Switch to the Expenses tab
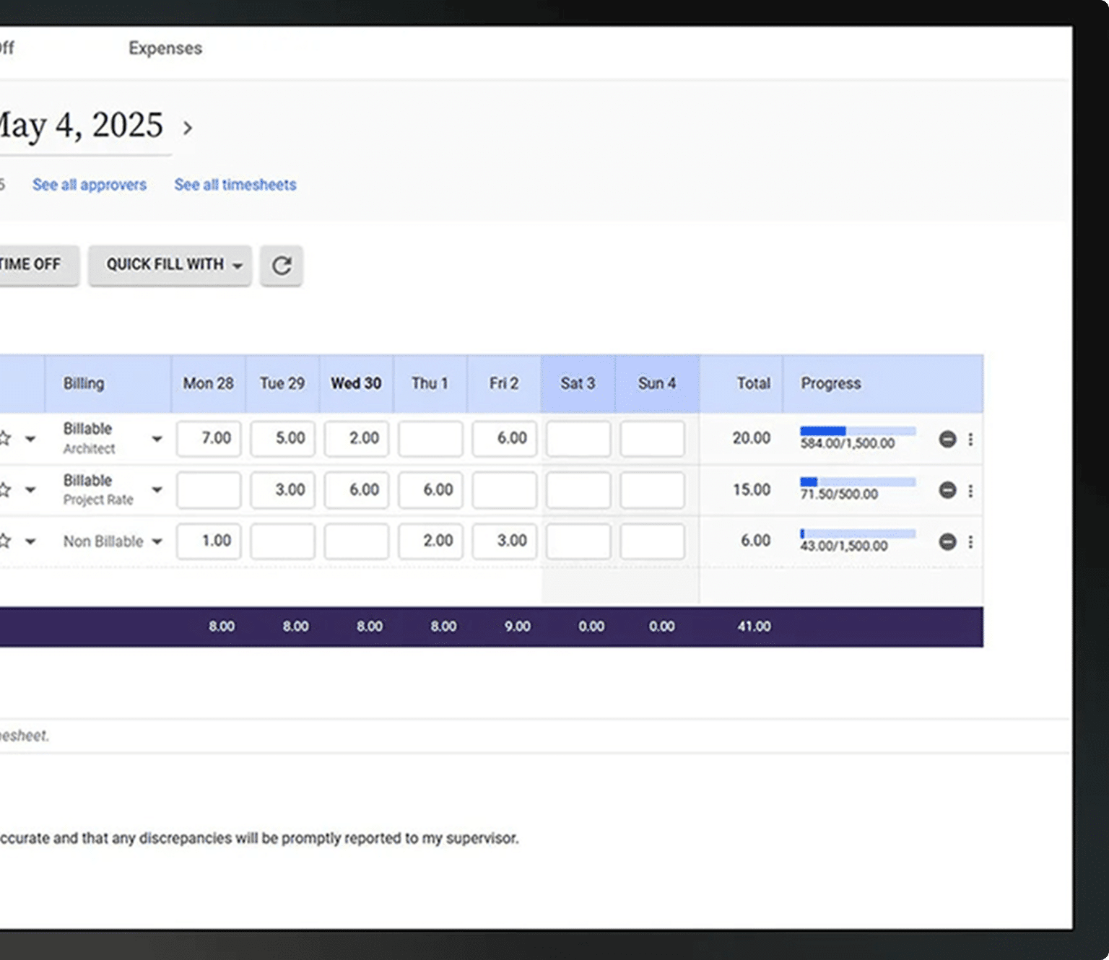The height and width of the screenshot is (960, 1109). (x=165, y=48)
